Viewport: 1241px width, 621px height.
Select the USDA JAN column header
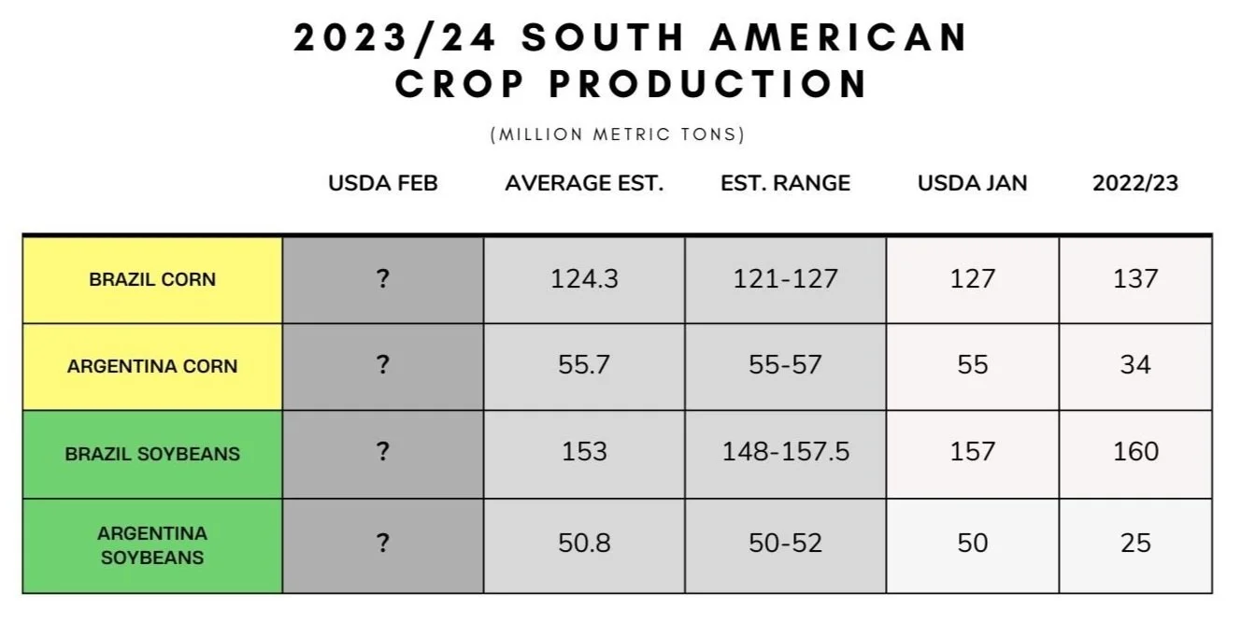coord(972,184)
